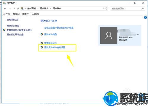Go to 控制面板主页
Screen dimensions: 148x107
13,20
